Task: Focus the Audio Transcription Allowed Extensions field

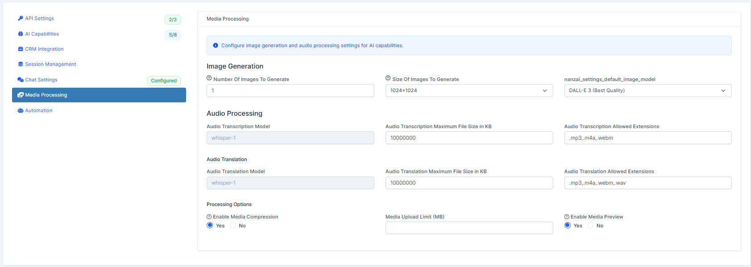Action: 647,138
